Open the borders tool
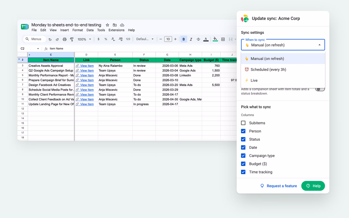 point(223,39)
